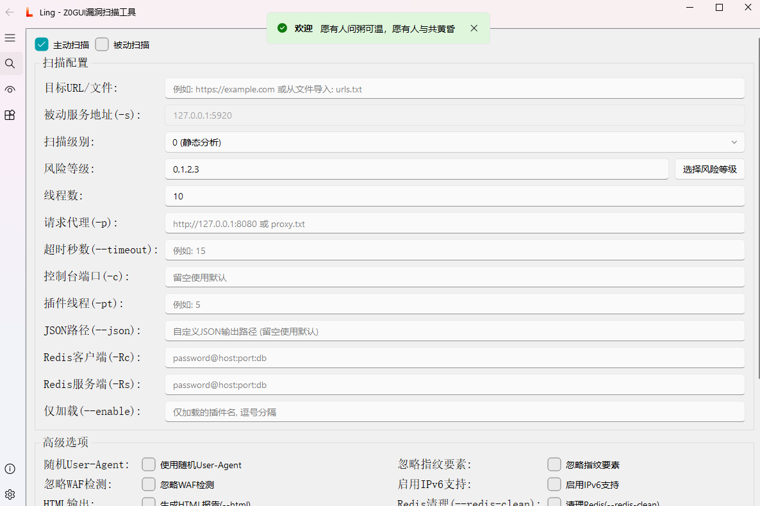Click the 风险等级 field with 0,1,2,3
This screenshot has width=760, height=506.
point(417,169)
